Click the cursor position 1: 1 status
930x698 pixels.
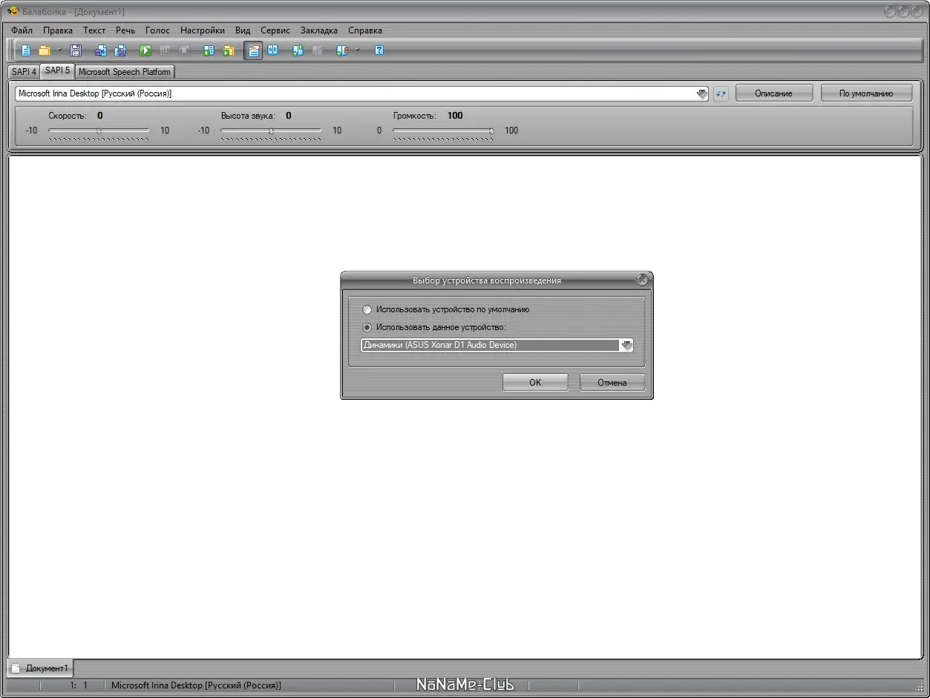pos(79,685)
